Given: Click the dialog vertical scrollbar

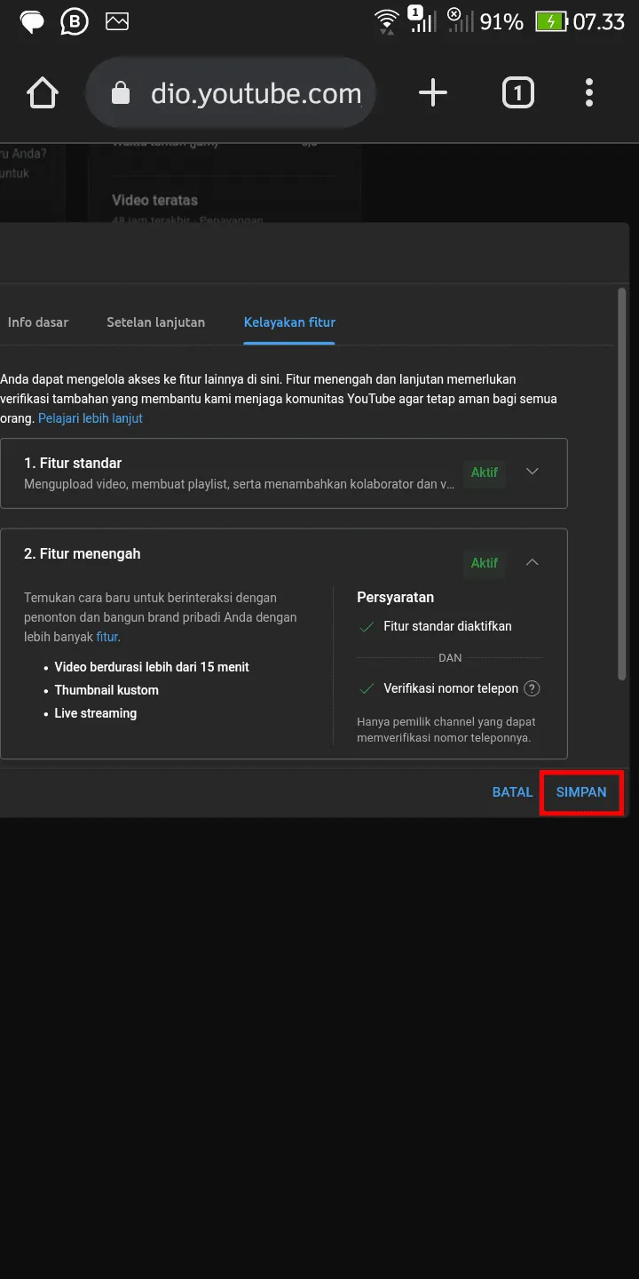Looking at the screenshot, I should [623, 484].
